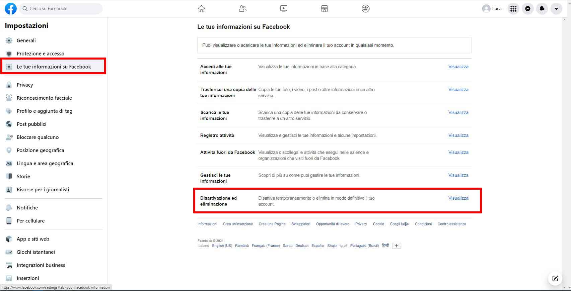Open the Crea una Pagina footer link

pyautogui.click(x=272, y=224)
